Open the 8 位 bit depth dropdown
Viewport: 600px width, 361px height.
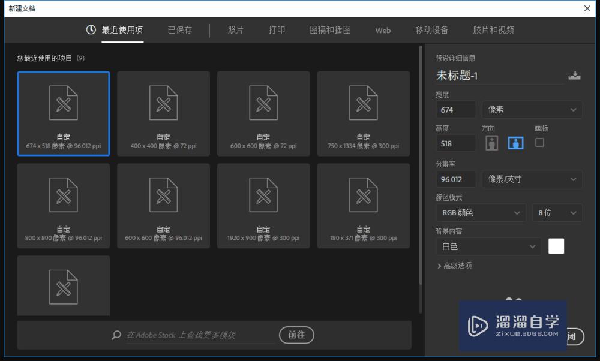coord(557,212)
